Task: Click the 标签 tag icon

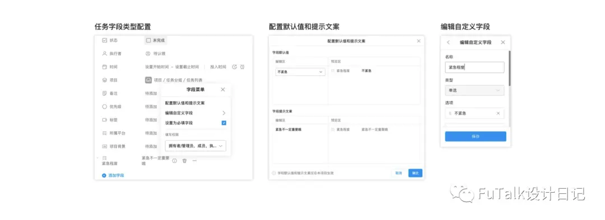Action: click(104, 119)
